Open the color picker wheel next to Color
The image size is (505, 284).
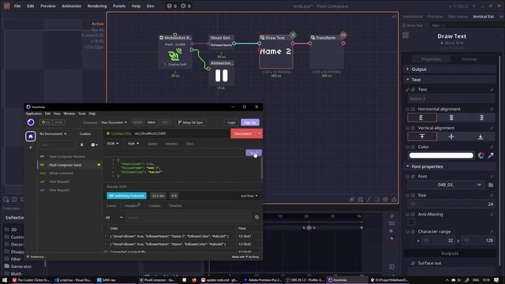481,155
